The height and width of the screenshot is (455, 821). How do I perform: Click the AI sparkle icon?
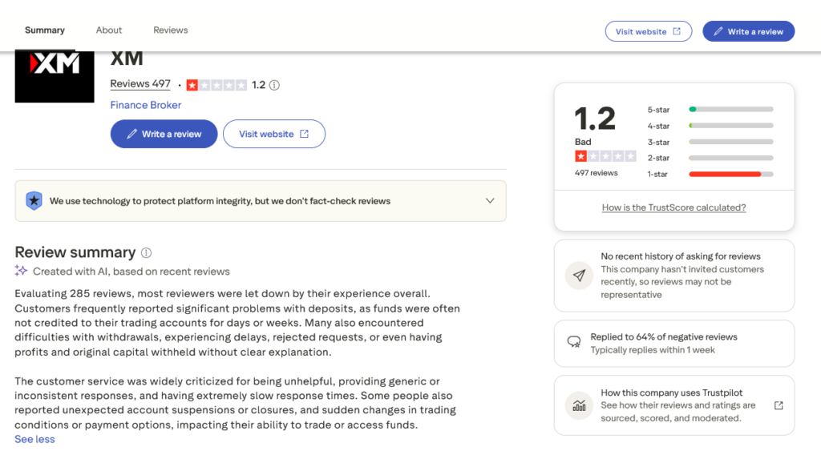click(21, 271)
